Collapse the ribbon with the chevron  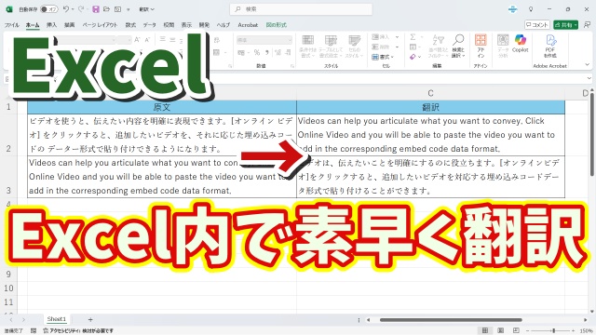coord(588,65)
